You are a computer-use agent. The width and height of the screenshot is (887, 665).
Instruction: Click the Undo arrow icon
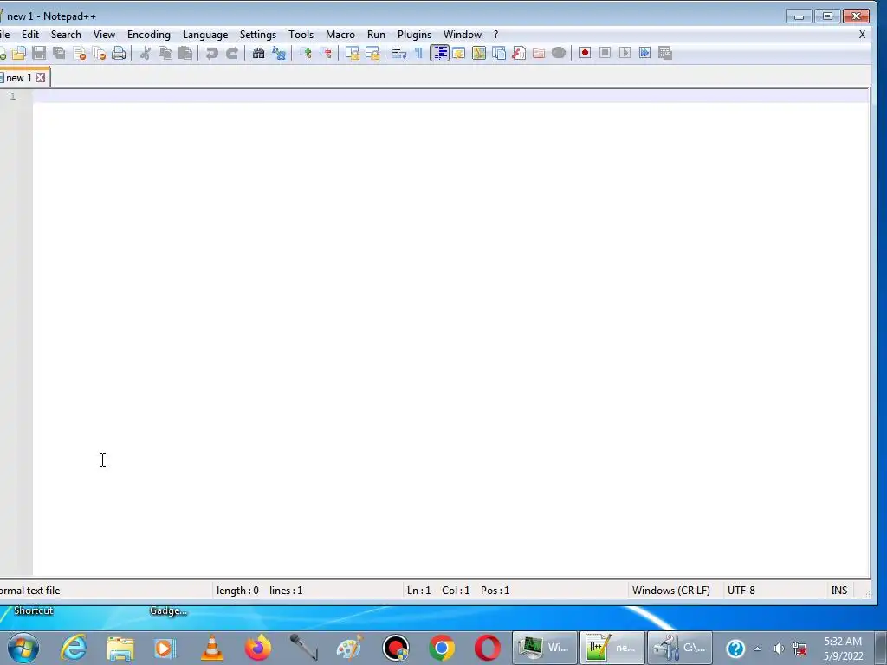tap(212, 53)
